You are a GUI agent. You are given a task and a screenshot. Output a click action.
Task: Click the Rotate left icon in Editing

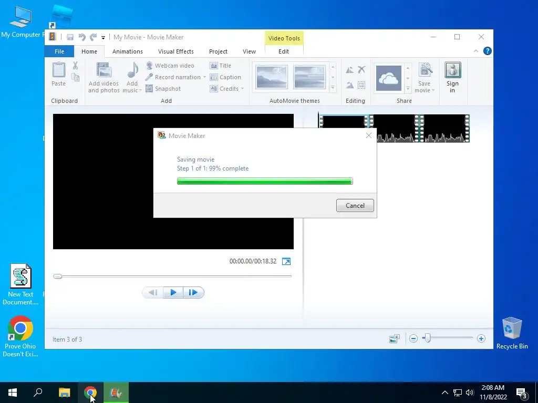(349, 70)
